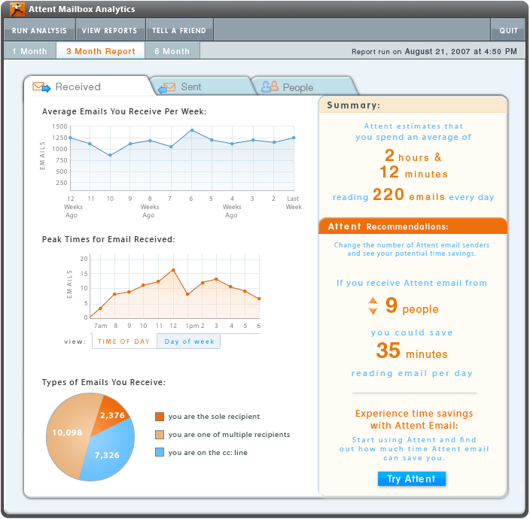Image resolution: width=530 pixels, height=519 pixels.
Task: Click the '12 Weeks Ago' axis label
Action: point(72,207)
